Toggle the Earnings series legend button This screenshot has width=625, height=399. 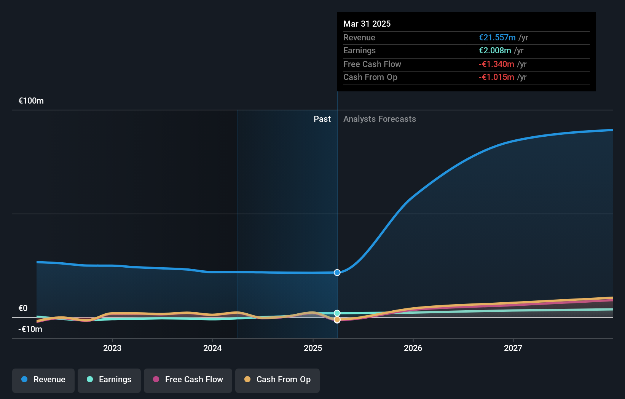tap(109, 380)
